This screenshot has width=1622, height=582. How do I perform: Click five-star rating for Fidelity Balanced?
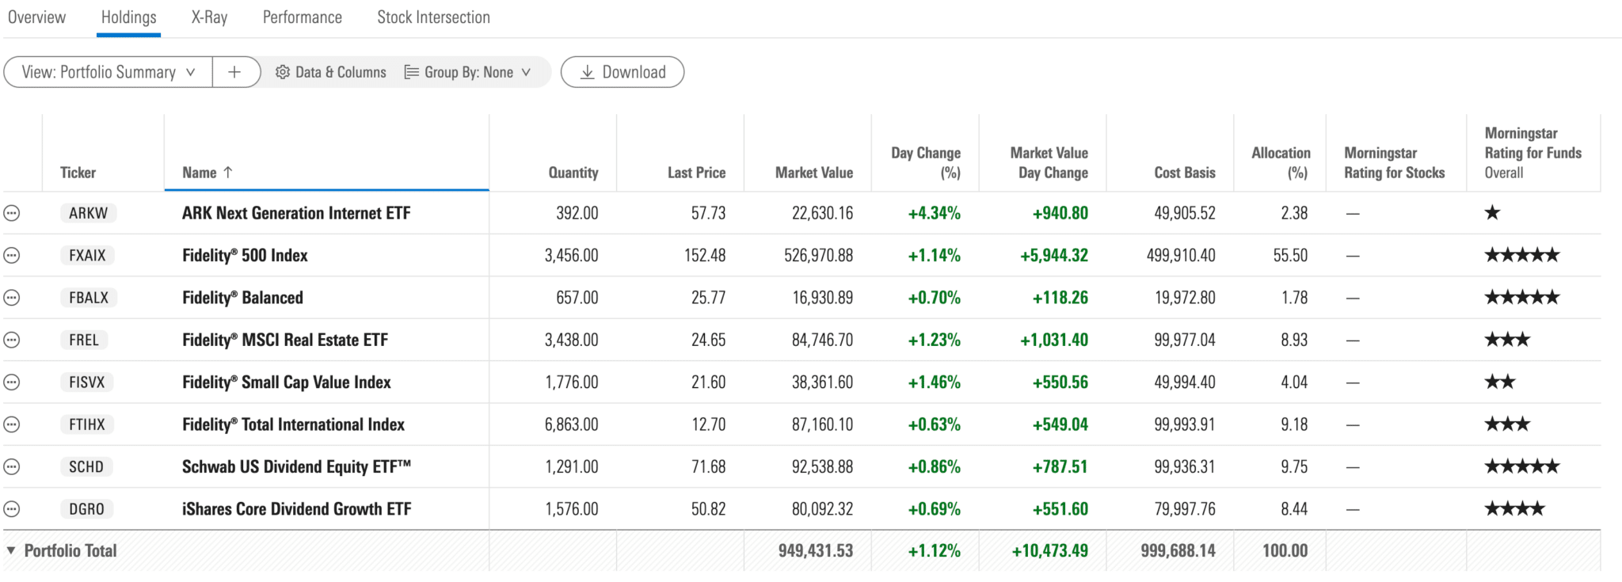(1521, 298)
